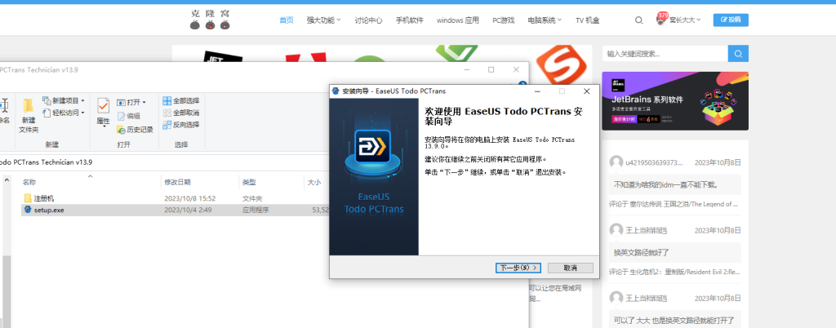Viewport: 836px width, 328px height.
Task: Click the up arrow of the Explorer navigation pane scrollbar
Action: (x=7, y=180)
